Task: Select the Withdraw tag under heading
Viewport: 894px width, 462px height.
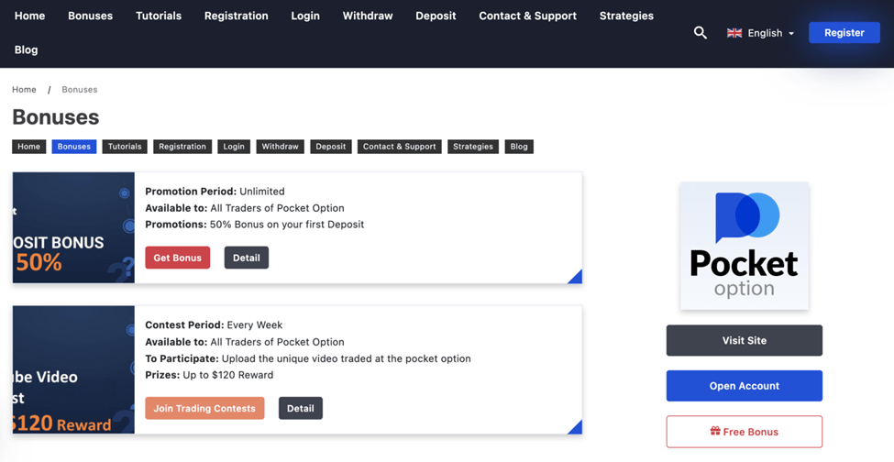Action: click(x=280, y=147)
